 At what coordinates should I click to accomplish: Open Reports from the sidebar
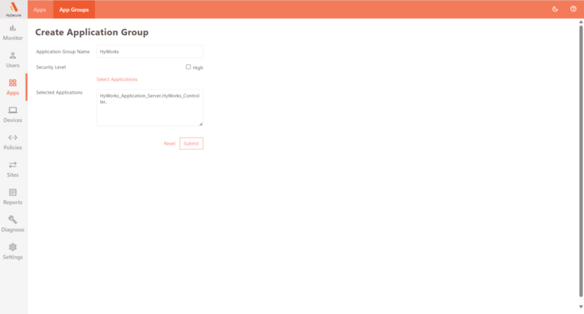12,197
